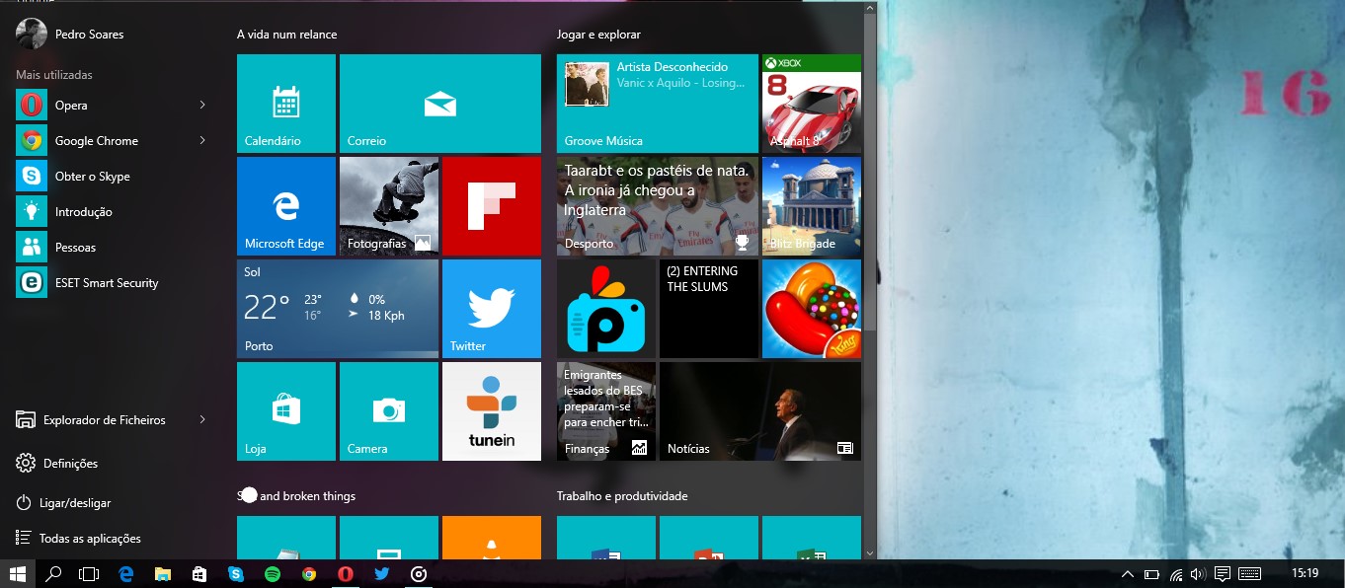The width and height of the screenshot is (1345, 588).
Task: Click the 15:19 taskbar clock
Action: point(1305,573)
